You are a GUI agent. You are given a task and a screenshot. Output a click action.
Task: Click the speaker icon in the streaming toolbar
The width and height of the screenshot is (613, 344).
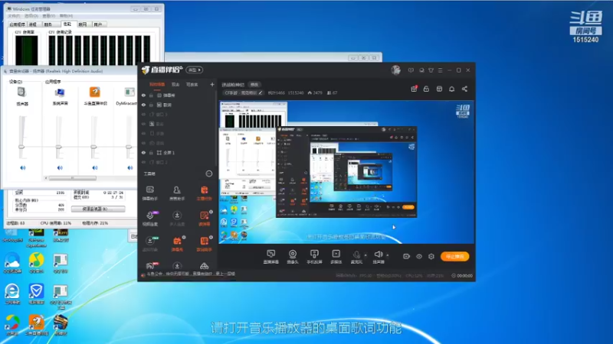coord(378,256)
